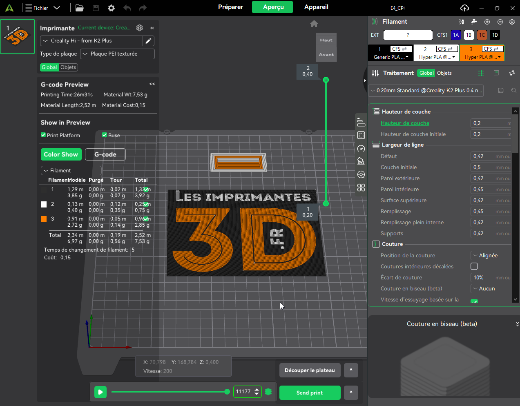This screenshot has height=406, width=520.
Task: Toggle filament 1 visibility checkbox in table
Action: click(x=146, y=190)
